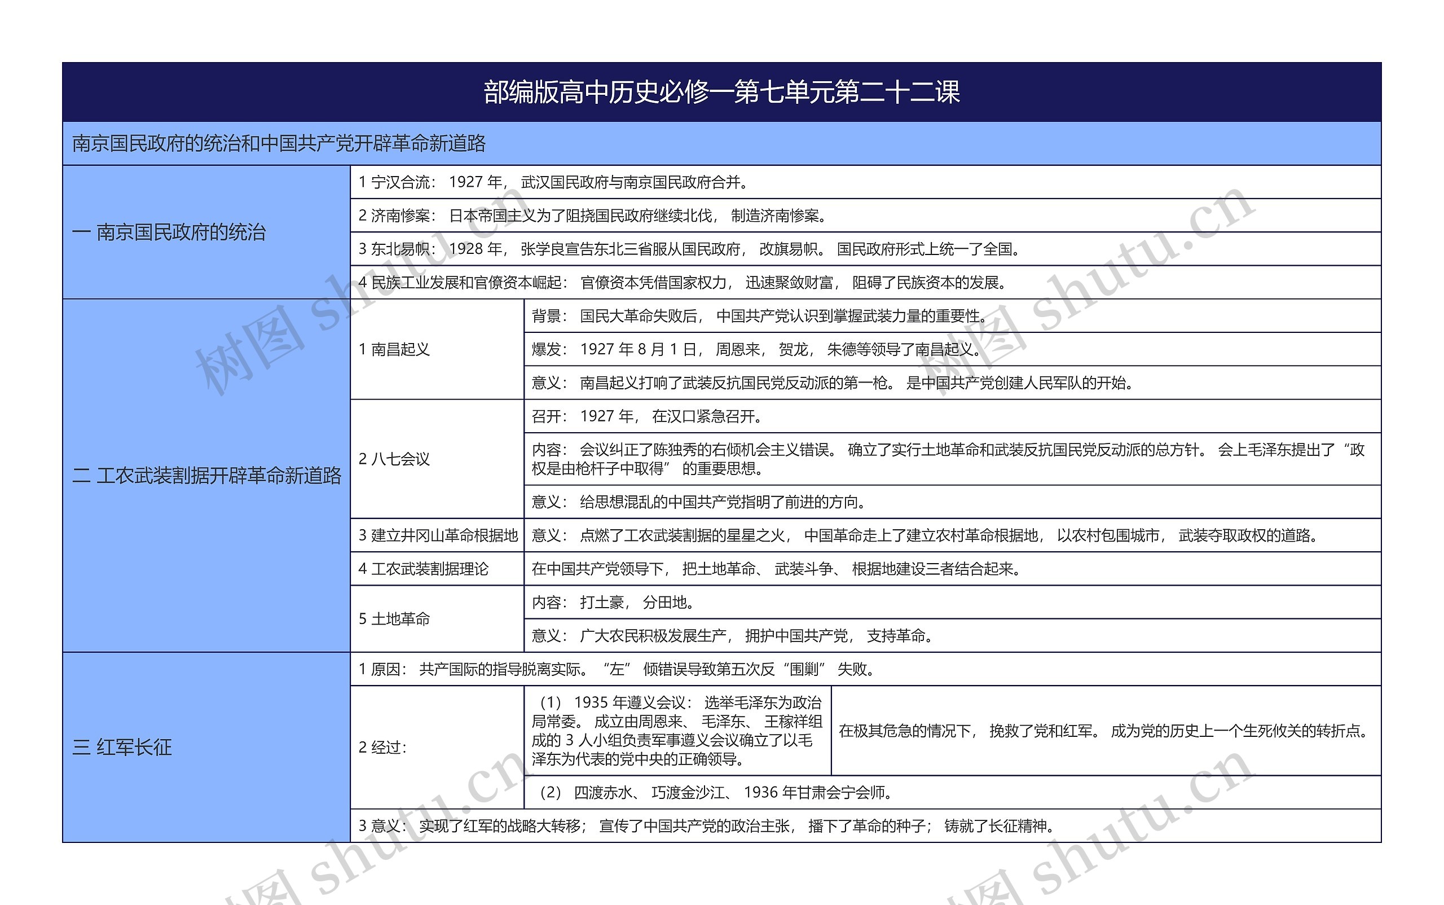Click 背景: 国民大革命失败后 row
This screenshot has height=905, width=1444.
pos(953,316)
